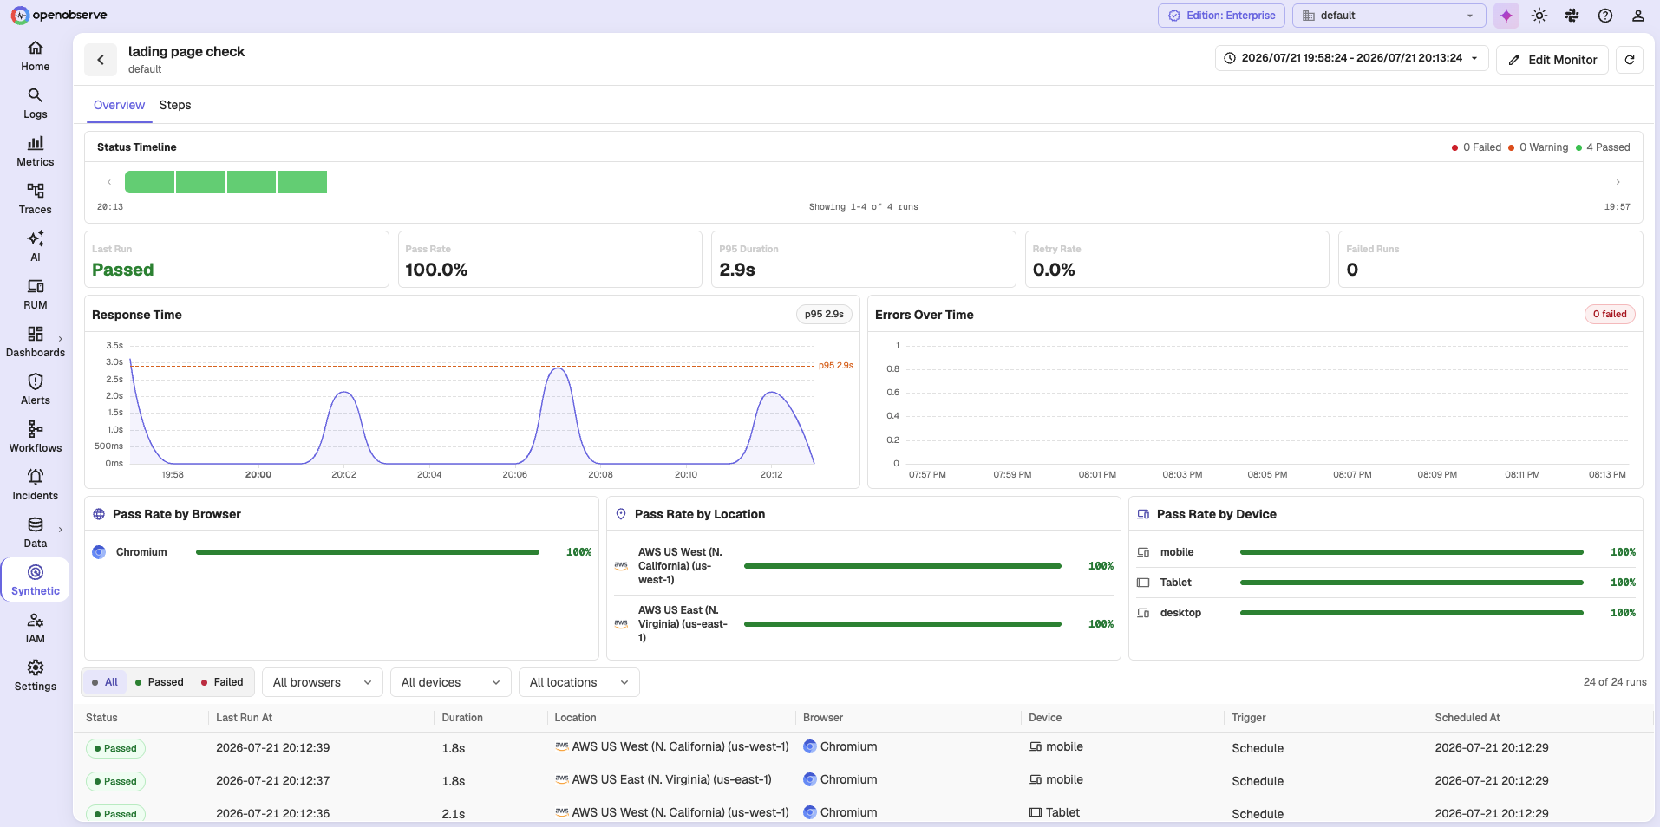The image size is (1660, 827).
Task: Expand the Data submenu chevron
Action: 61,530
